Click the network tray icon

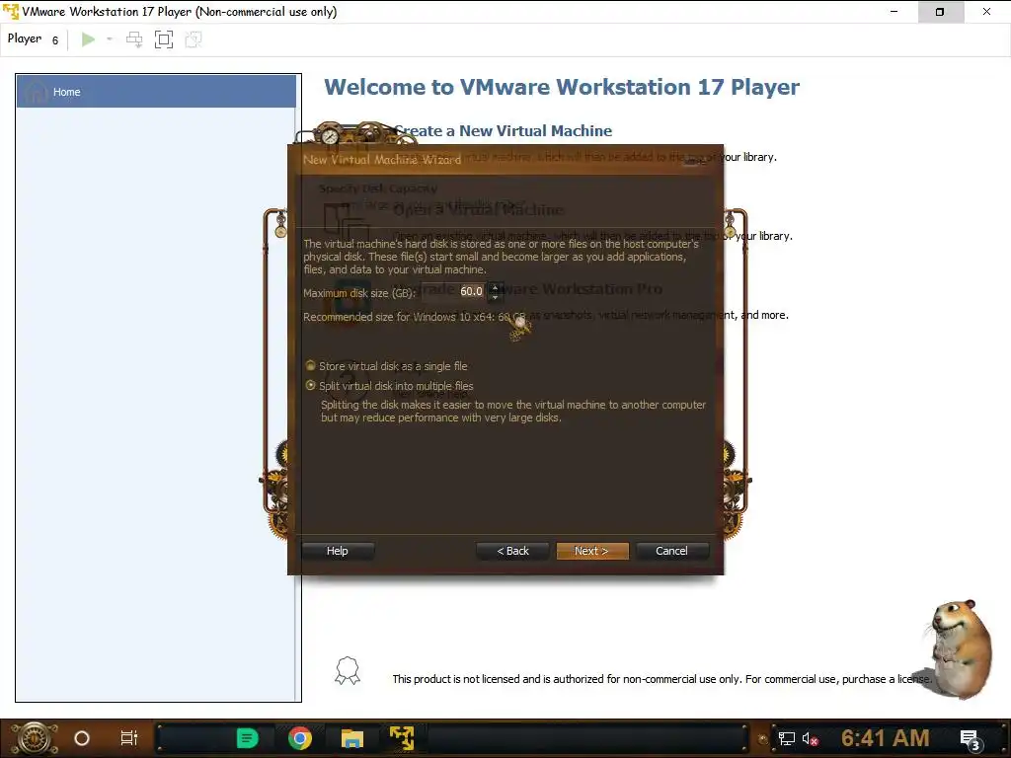787,738
